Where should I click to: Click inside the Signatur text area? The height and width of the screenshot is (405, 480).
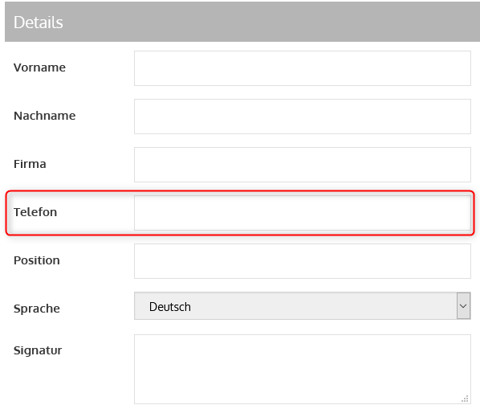pos(302,369)
